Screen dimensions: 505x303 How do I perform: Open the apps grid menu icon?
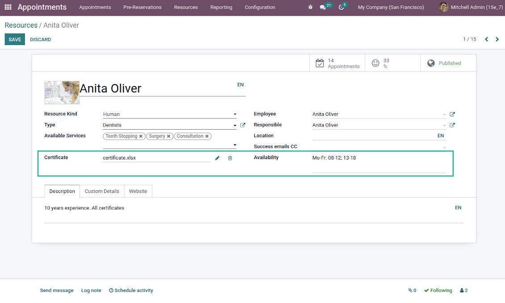(8, 7)
